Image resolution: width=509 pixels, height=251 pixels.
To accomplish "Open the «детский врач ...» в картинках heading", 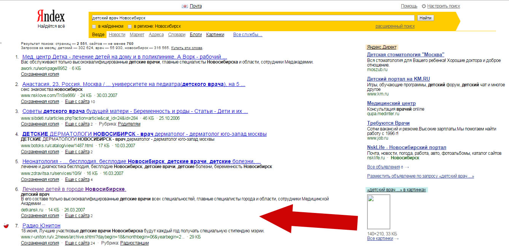I will (x=396, y=190).
